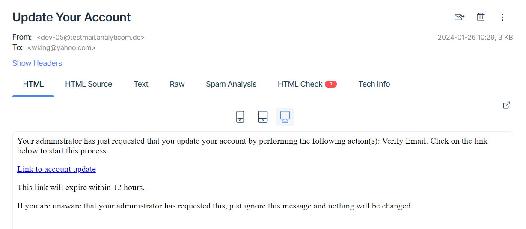Click the recipient address wking@yahoo.com
This screenshot has width=526, height=229.
tap(62, 48)
